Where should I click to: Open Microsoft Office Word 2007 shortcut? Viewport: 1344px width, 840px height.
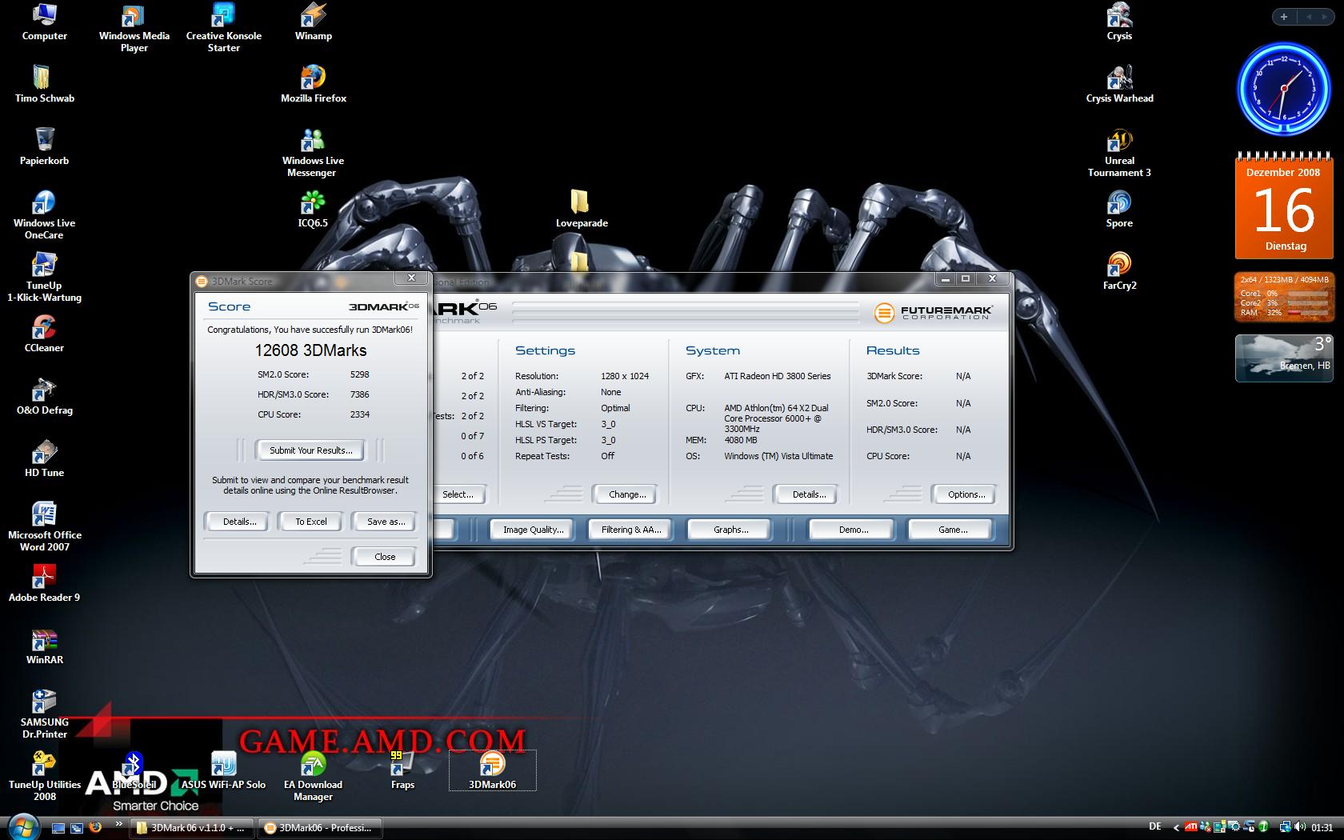pos(44,527)
